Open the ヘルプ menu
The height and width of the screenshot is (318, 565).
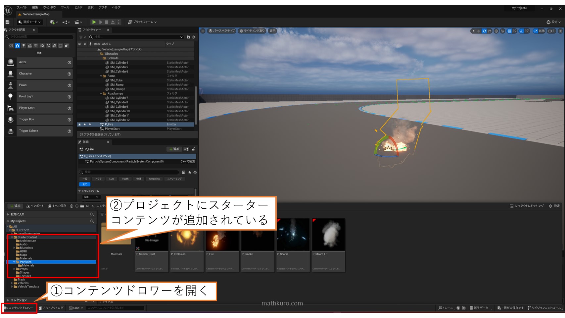tap(116, 7)
